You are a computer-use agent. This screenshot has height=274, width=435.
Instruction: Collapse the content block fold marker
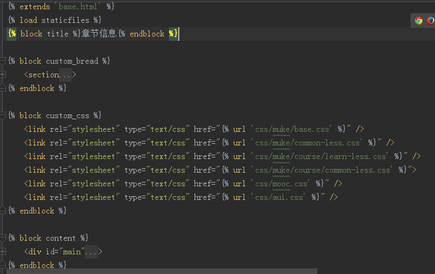click(x=3, y=238)
